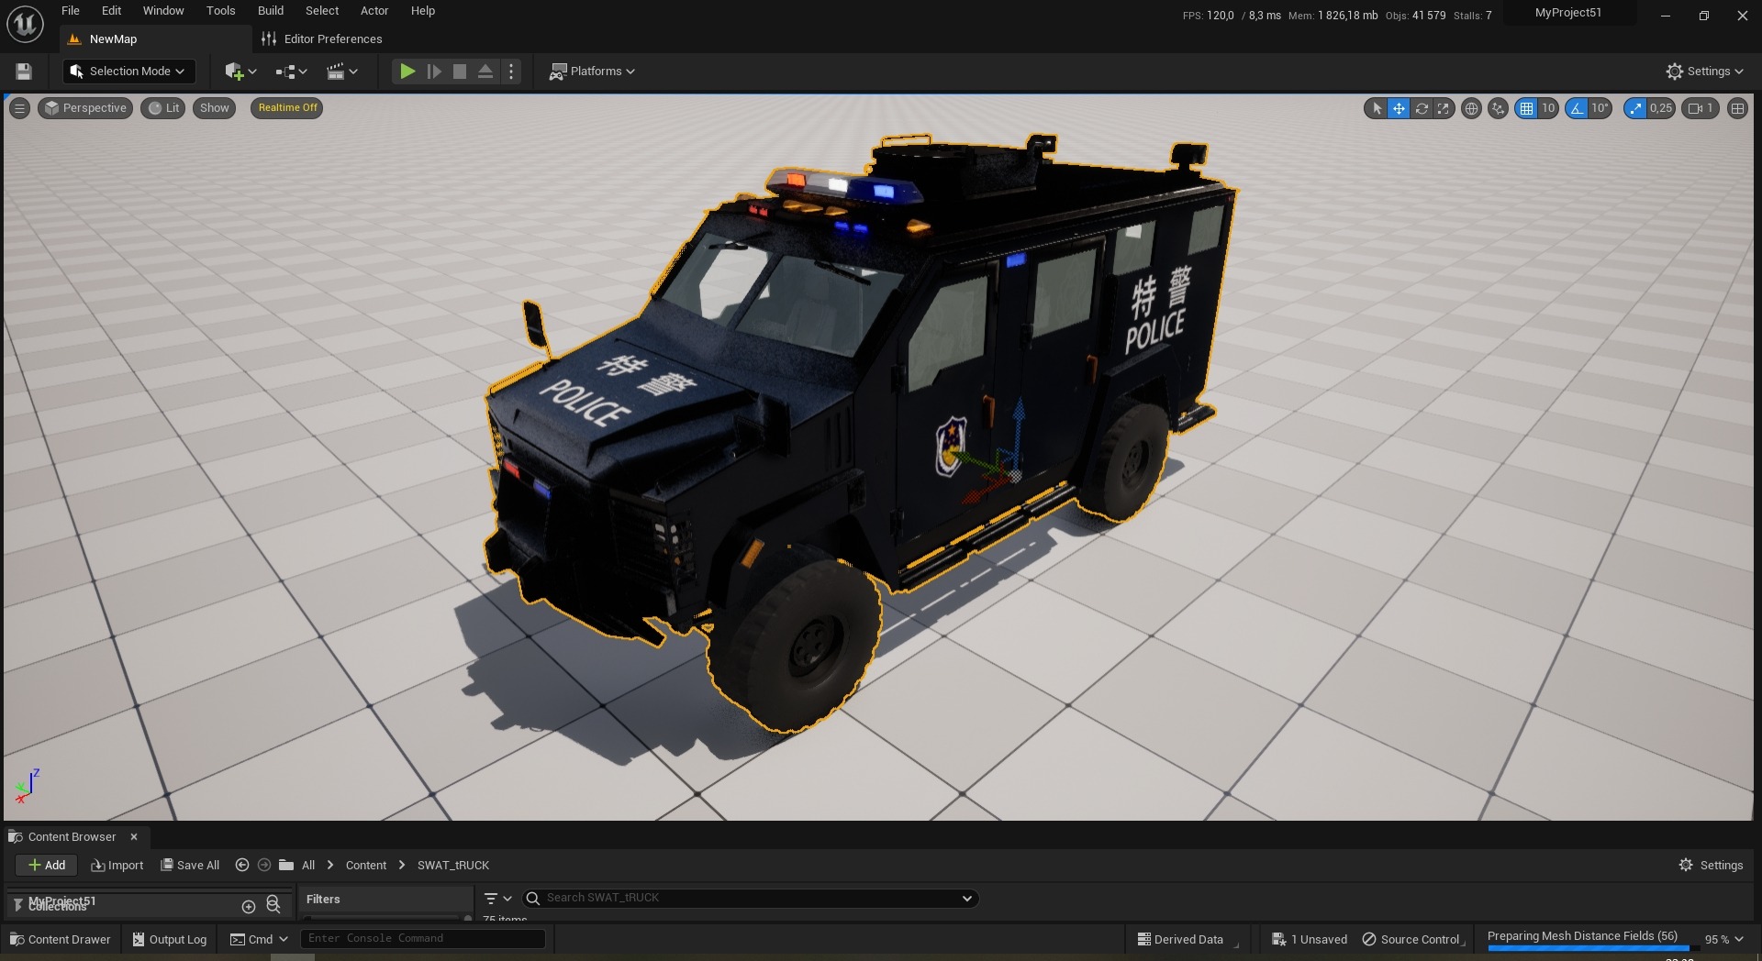
Task: Adjust camera speed setting button
Action: point(1701,108)
